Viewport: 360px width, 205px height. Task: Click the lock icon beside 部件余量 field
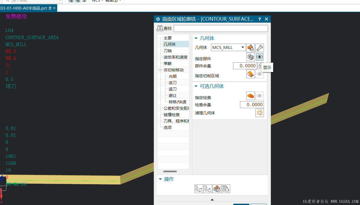coord(260,66)
